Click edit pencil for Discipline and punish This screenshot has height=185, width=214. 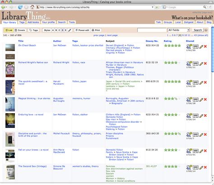201,135
